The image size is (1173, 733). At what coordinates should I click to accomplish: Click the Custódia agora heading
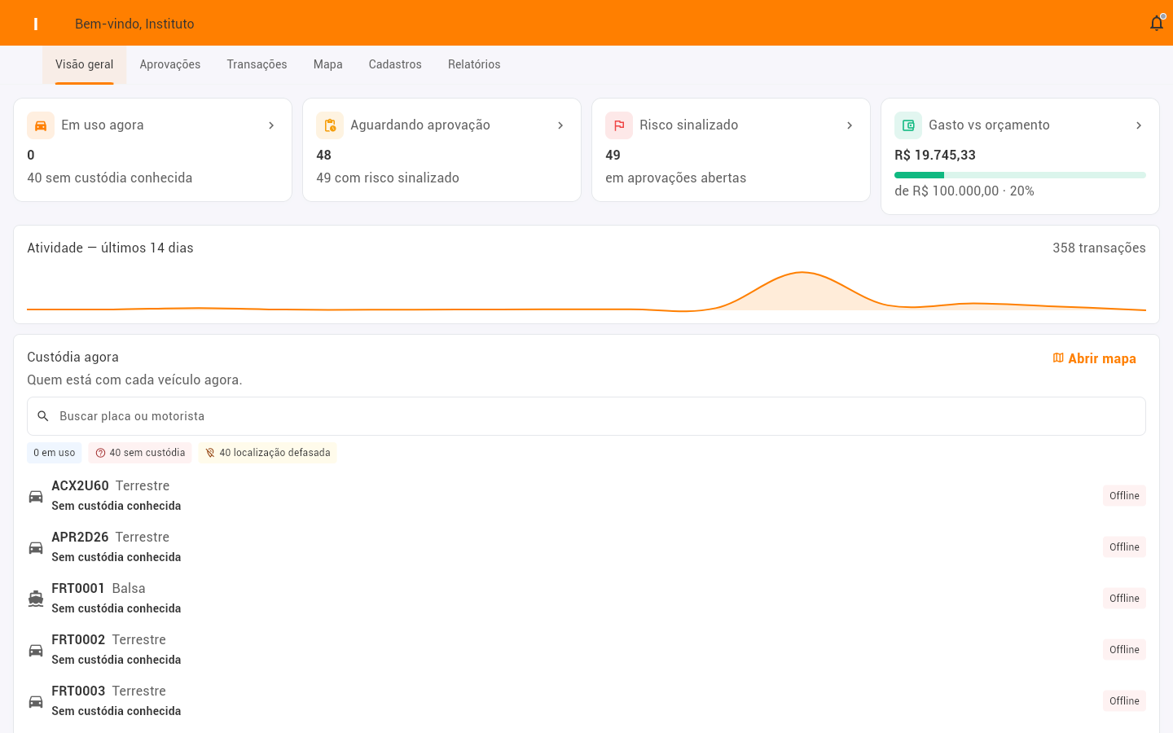(x=72, y=358)
